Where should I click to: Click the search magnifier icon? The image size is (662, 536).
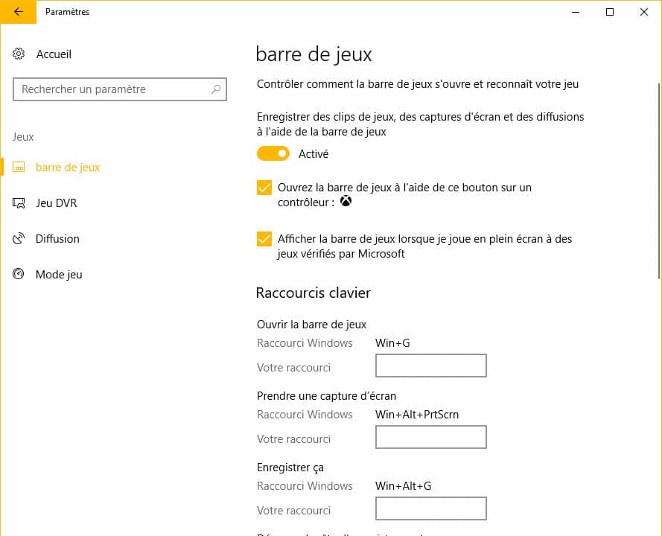pos(216,89)
